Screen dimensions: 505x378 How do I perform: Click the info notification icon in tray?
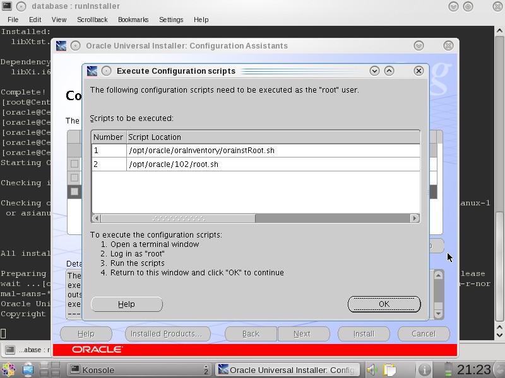pyautogui.click(x=424, y=370)
